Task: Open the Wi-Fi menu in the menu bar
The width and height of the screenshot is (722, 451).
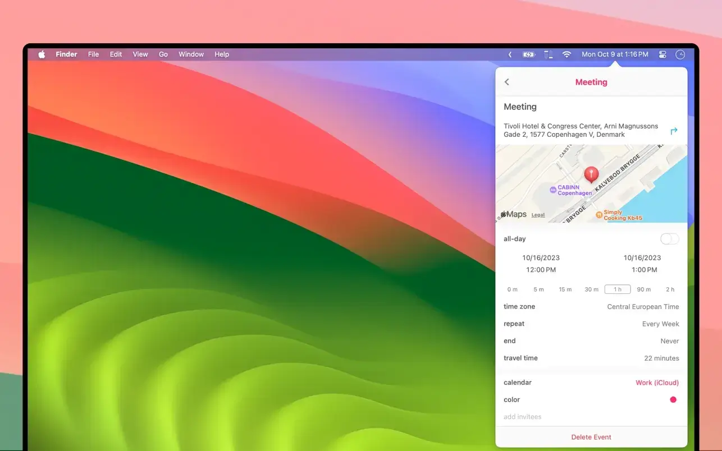Action: (566, 54)
